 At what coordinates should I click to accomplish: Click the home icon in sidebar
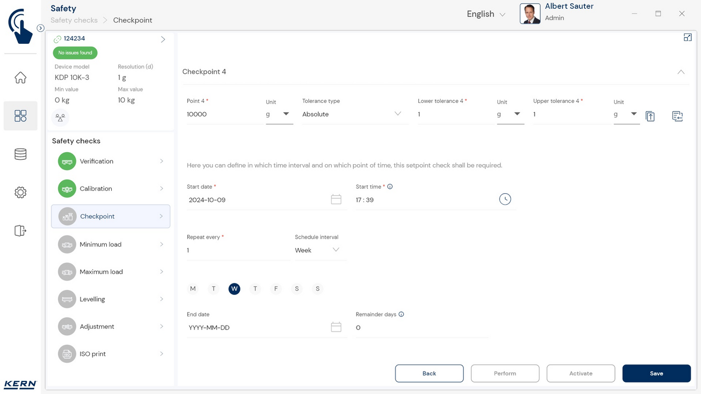pyautogui.click(x=20, y=78)
